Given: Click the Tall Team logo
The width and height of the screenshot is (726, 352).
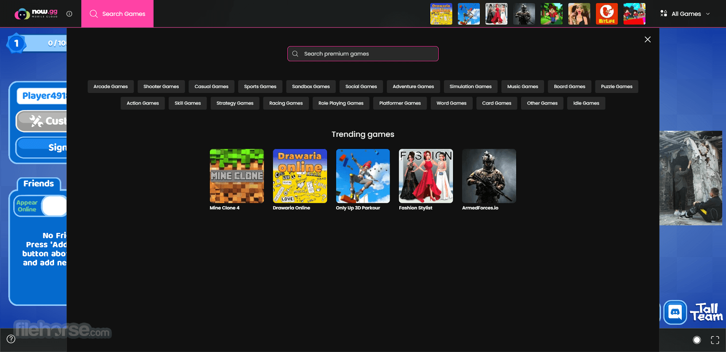Looking at the screenshot, I should click(x=707, y=312).
